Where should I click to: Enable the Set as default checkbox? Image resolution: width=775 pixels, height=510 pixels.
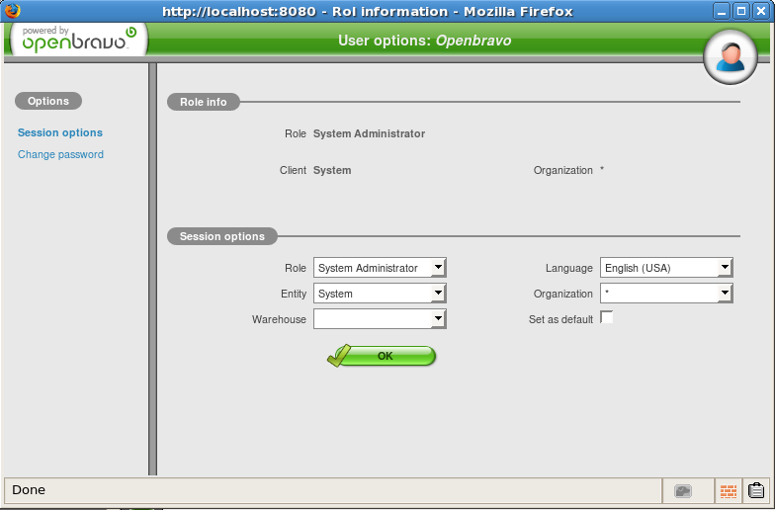(x=607, y=318)
